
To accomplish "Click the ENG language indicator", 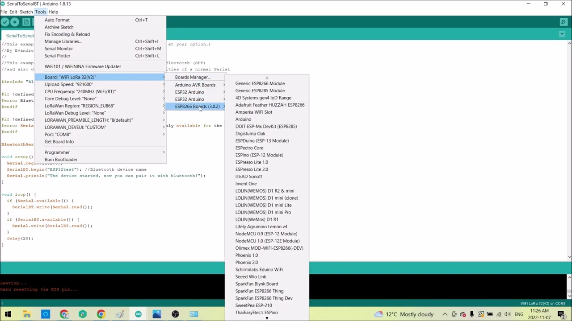I will [519, 314].
